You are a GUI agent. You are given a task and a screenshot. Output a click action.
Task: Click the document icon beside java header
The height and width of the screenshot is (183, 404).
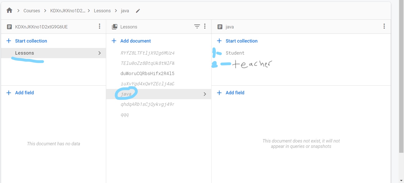(220, 27)
